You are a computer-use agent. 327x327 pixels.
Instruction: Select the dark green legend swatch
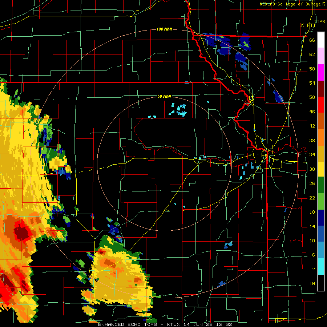321,185
